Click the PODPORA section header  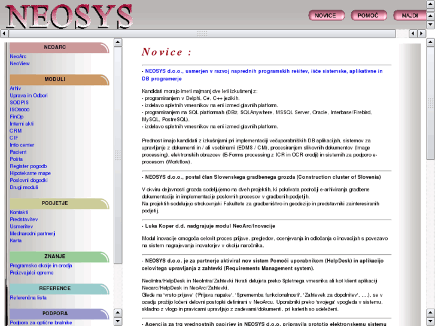pos(59,313)
